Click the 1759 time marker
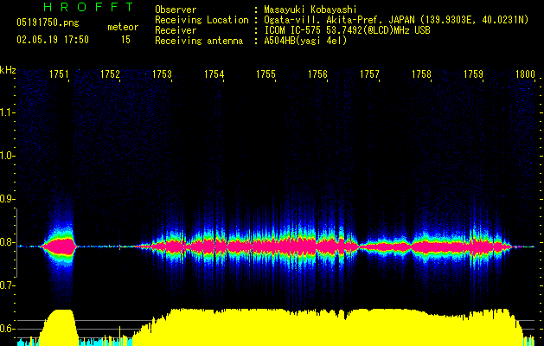Image resolution: width=544 pixels, height=346 pixels. point(474,74)
